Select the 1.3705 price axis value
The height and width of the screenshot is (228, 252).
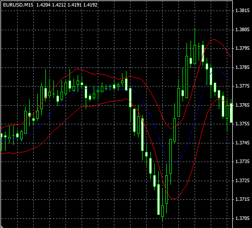click(242, 218)
